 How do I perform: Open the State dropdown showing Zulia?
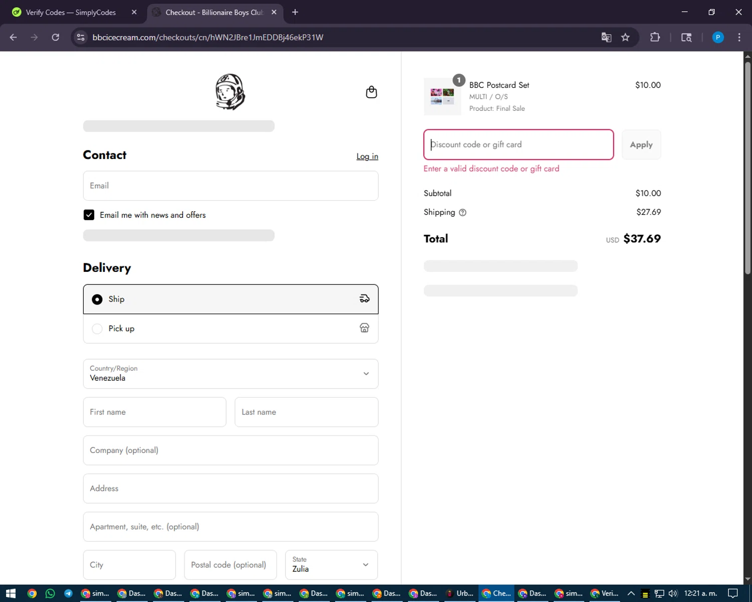pos(331,565)
